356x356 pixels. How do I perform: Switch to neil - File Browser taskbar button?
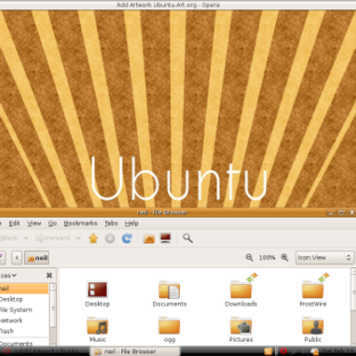tap(135, 352)
